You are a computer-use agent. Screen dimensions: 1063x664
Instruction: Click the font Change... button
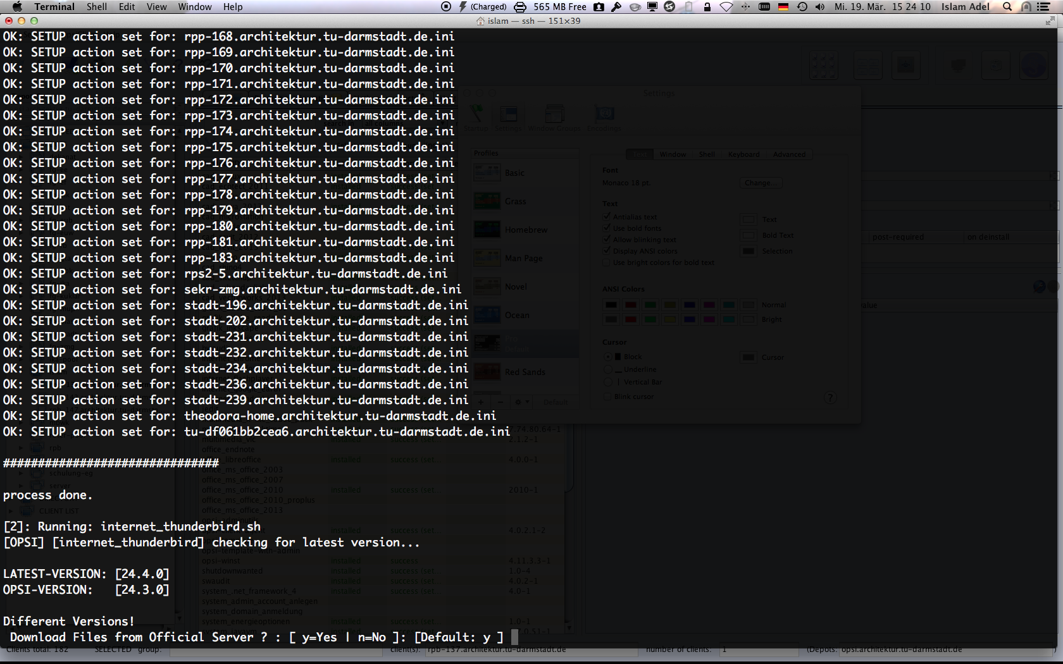coord(761,183)
